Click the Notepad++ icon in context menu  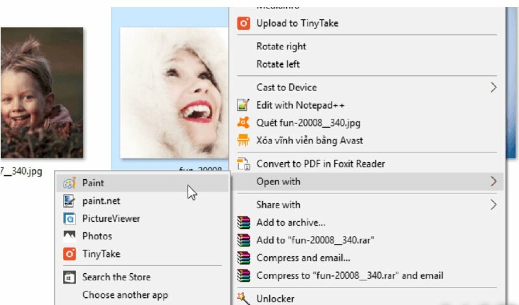[243, 104]
